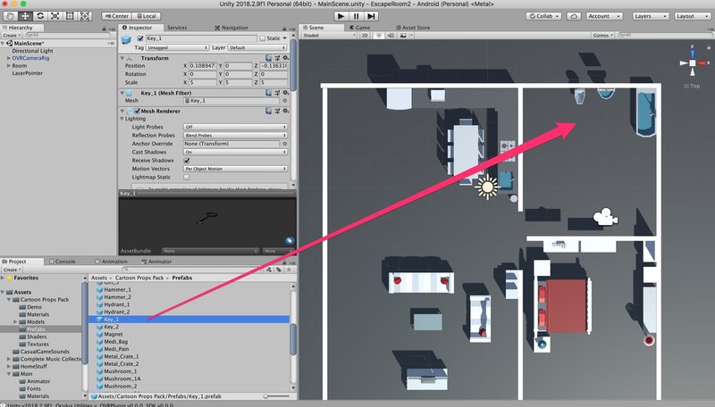Click the asset label tag in preview
The image size is (715, 407).
point(289,240)
